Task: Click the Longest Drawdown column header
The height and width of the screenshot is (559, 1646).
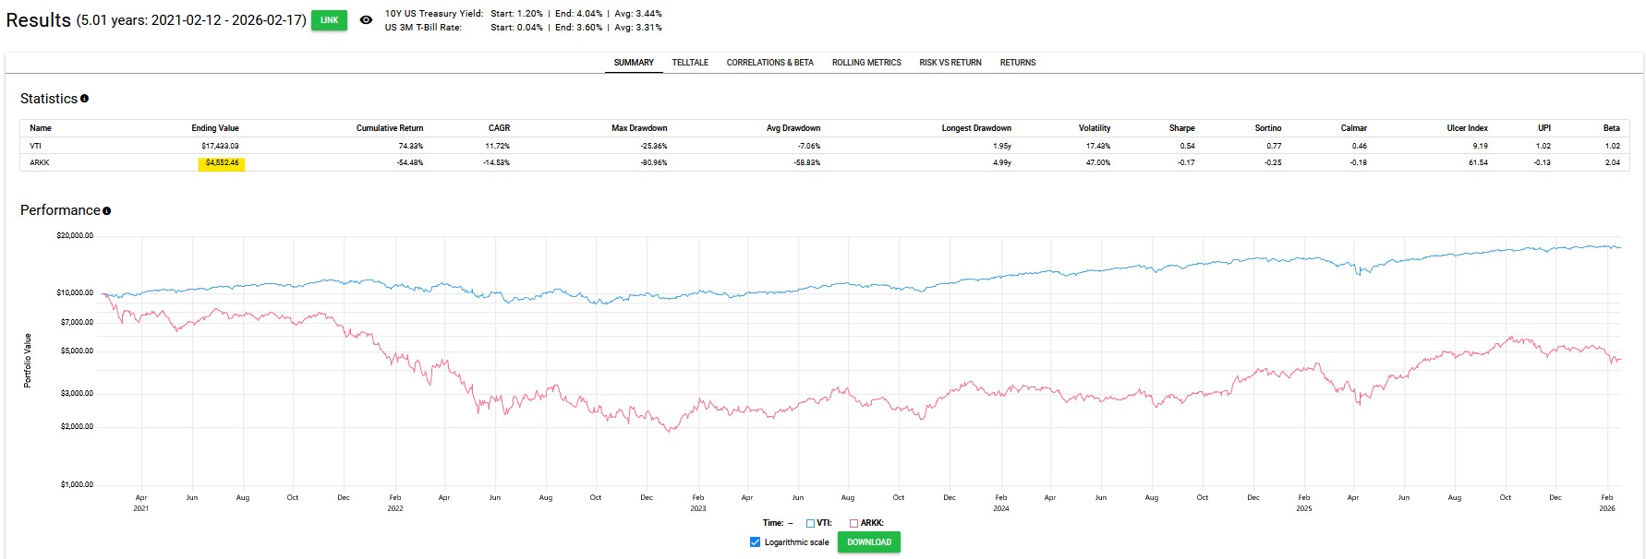Action: (x=976, y=128)
